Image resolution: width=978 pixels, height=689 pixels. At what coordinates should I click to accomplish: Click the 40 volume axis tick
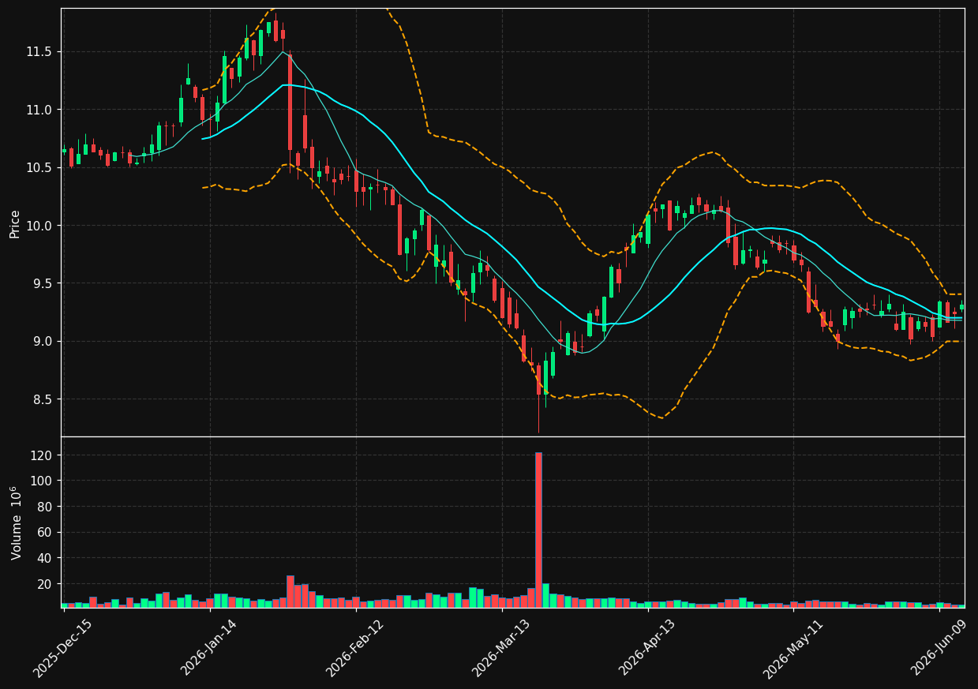(x=45, y=558)
